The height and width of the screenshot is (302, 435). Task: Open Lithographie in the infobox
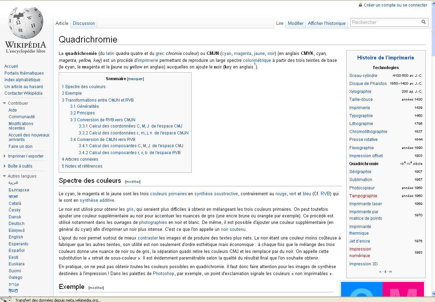click(x=361, y=124)
